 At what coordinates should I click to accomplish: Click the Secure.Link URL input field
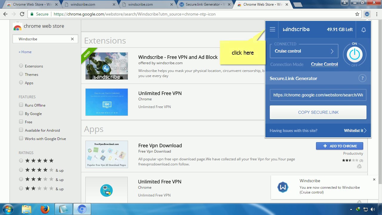click(x=318, y=95)
